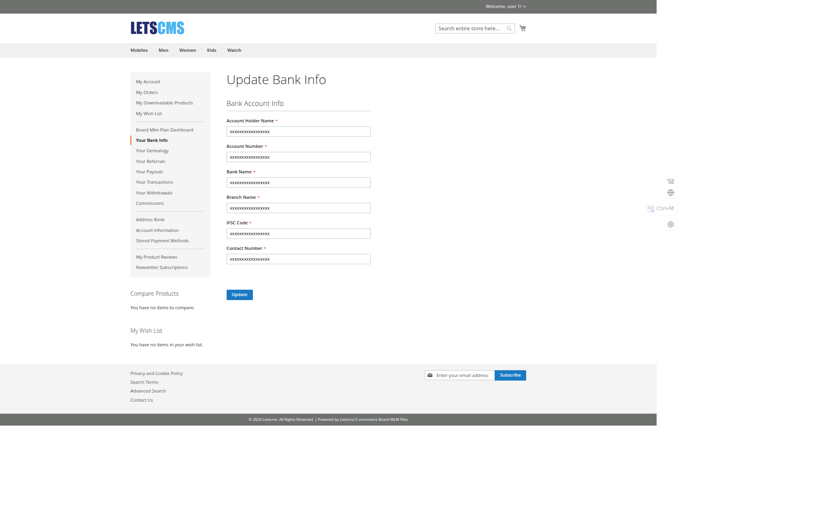The image size is (813, 532).
Task: Open Board Mlm Plan Dashboard link
Action: click(164, 130)
